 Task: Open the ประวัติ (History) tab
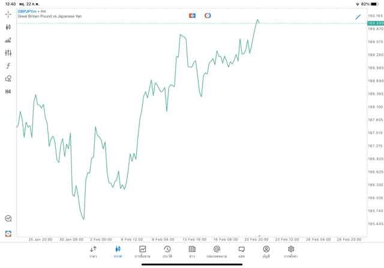coord(167,252)
